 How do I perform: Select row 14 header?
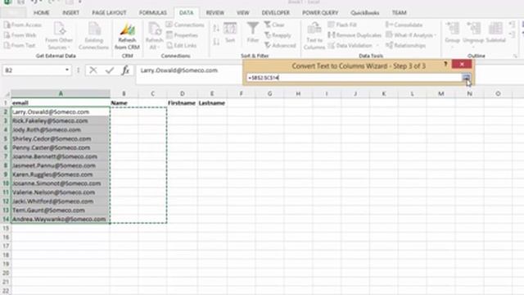click(x=6, y=219)
